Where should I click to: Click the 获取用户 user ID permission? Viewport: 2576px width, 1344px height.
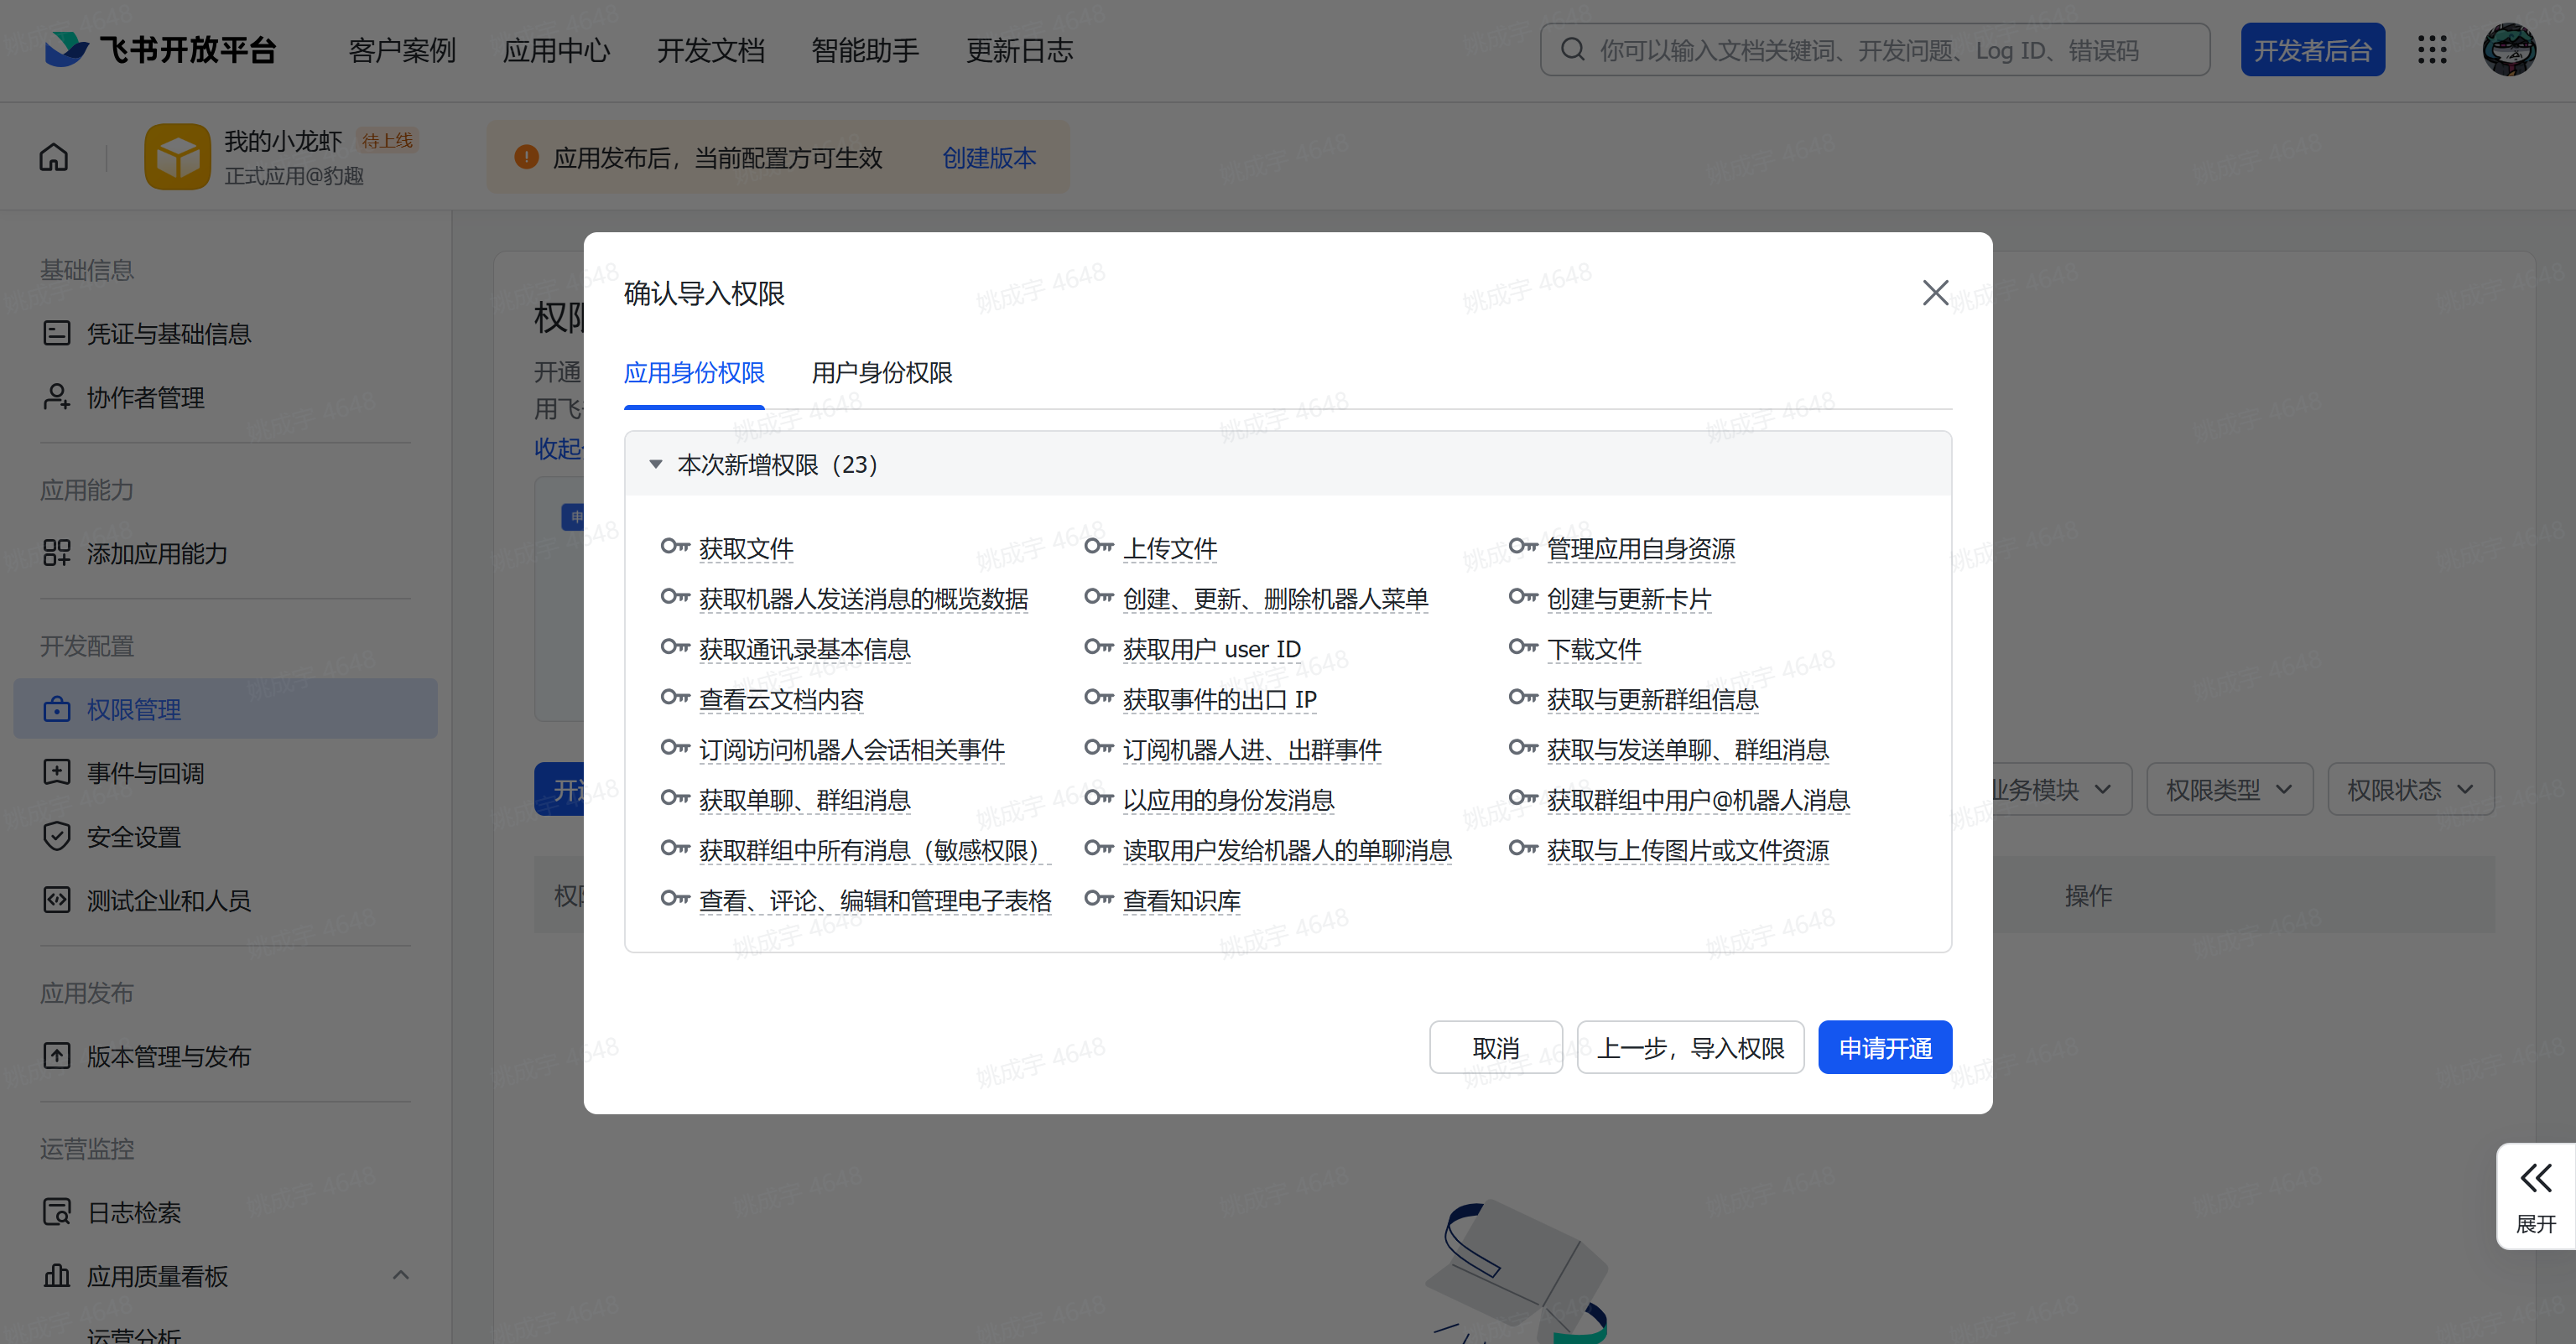1212,650
